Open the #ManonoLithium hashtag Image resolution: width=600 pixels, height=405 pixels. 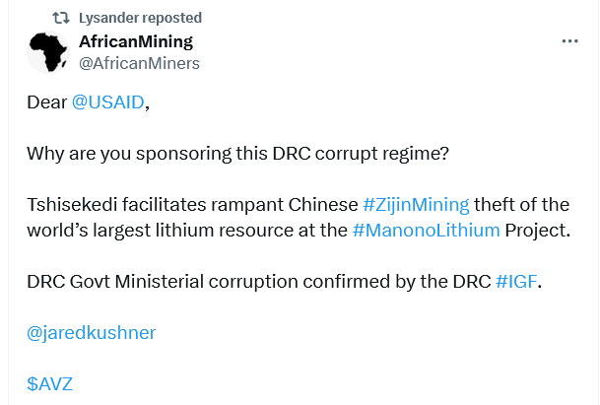pos(426,230)
